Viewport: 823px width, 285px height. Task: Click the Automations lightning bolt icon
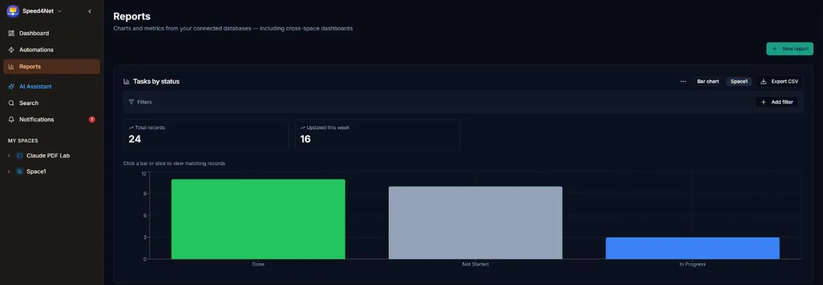(x=11, y=50)
